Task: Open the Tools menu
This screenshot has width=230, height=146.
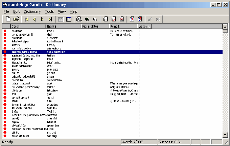Action: coord(49,11)
